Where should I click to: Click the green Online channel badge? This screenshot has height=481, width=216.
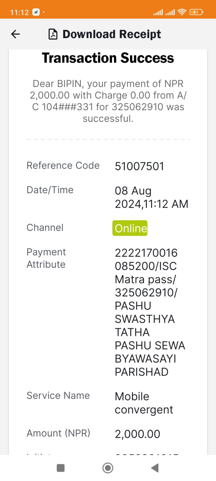[x=130, y=228]
